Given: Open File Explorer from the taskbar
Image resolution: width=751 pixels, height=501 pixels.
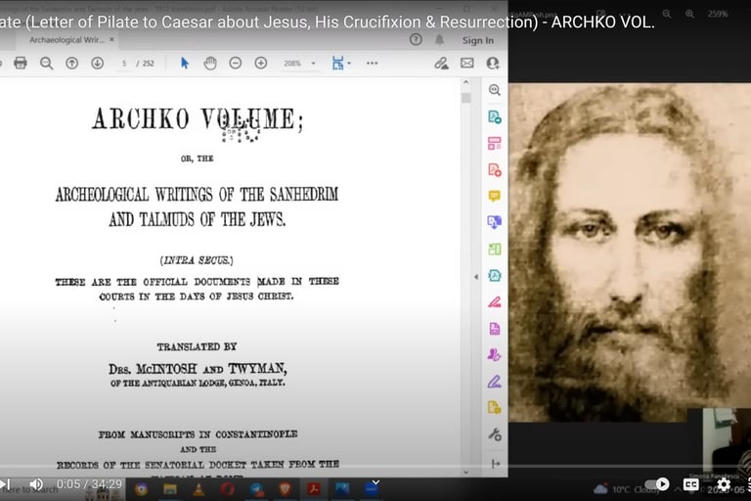Looking at the screenshot, I should point(170,489).
